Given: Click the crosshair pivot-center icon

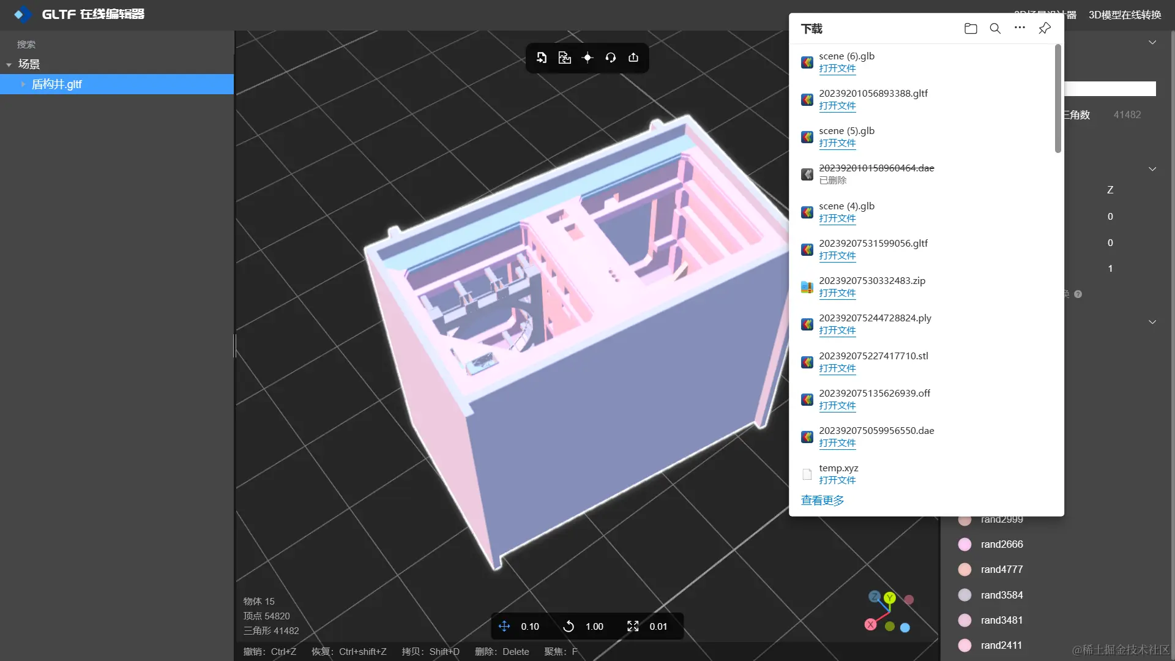Looking at the screenshot, I should point(587,58).
